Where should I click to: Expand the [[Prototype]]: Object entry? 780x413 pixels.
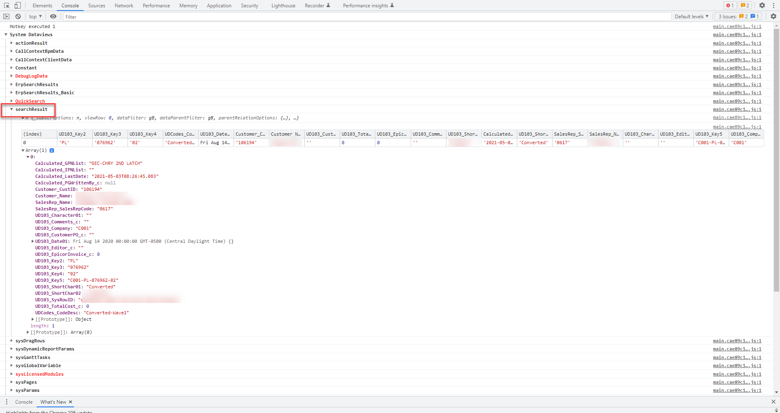click(33, 320)
